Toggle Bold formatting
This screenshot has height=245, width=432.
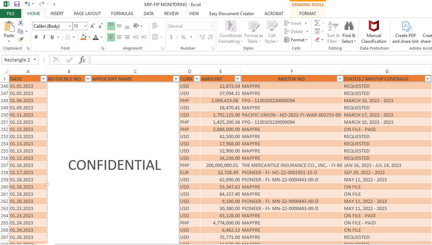pos(36,37)
